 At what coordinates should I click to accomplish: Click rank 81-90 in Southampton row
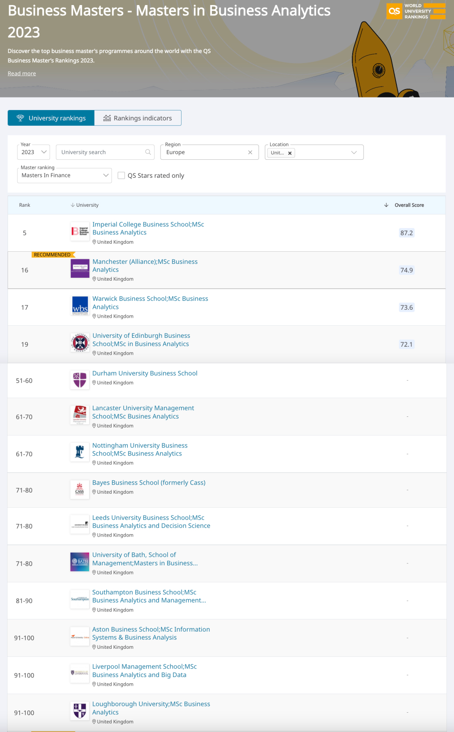pos(24,601)
